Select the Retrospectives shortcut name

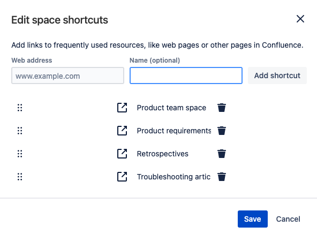163,154
